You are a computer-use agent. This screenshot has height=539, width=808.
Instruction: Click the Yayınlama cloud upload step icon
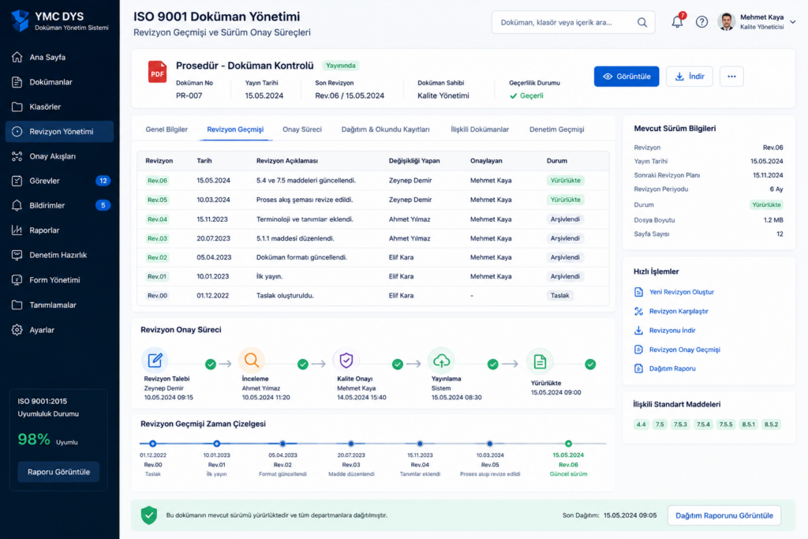[x=442, y=361]
